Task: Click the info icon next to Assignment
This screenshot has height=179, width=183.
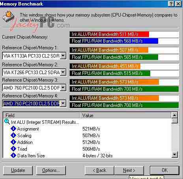Action: point(13,129)
